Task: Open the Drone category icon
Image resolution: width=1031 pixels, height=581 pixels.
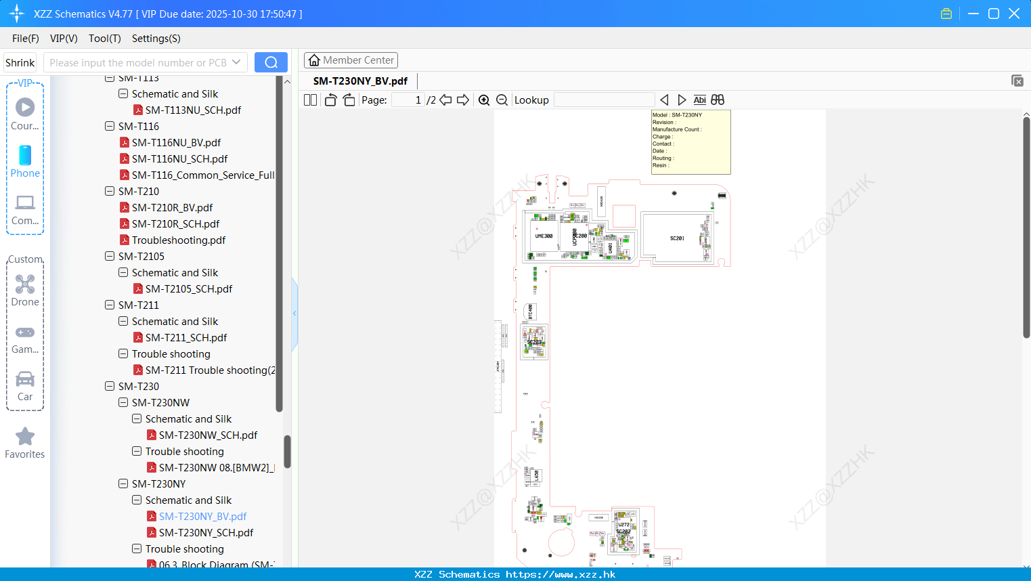Action: 25,284
